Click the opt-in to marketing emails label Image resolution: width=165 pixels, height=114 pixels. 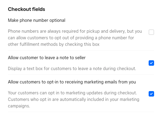pyautogui.click(x=72, y=82)
